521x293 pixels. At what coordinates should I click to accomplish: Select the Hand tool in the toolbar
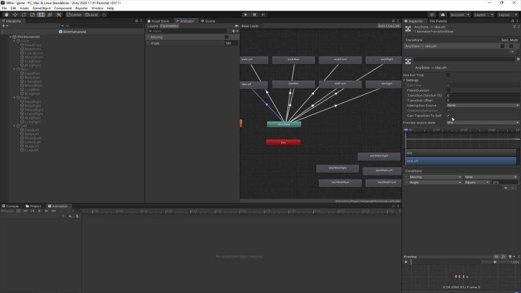point(7,15)
